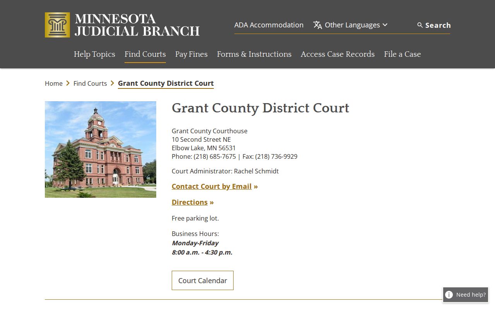
Task: Click the info icon in Need help
Action: click(449, 295)
